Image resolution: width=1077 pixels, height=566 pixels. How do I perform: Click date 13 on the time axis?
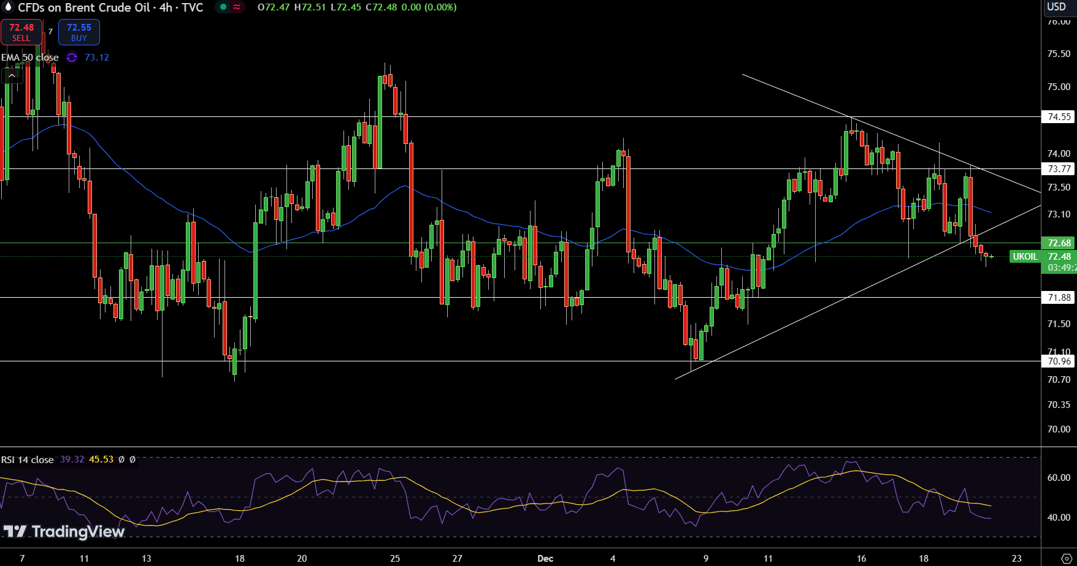pyautogui.click(x=146, y=558)
